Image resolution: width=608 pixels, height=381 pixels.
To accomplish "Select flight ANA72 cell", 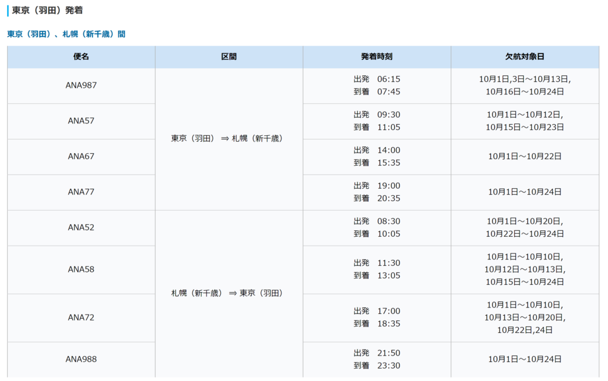I will click(x=81, y=318).
